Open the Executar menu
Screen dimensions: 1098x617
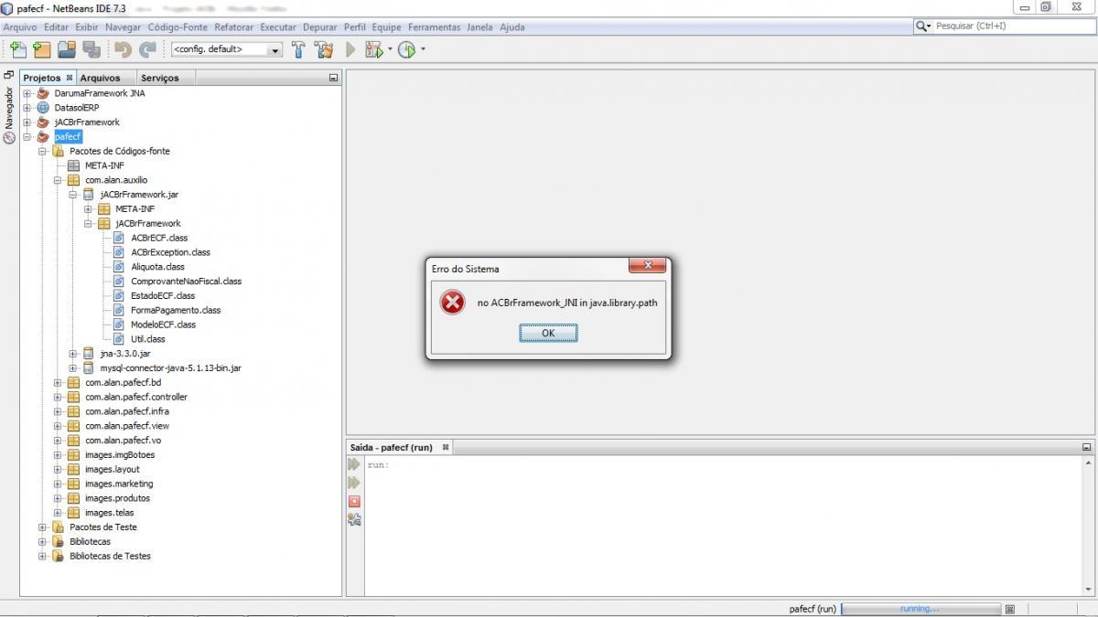278,27
